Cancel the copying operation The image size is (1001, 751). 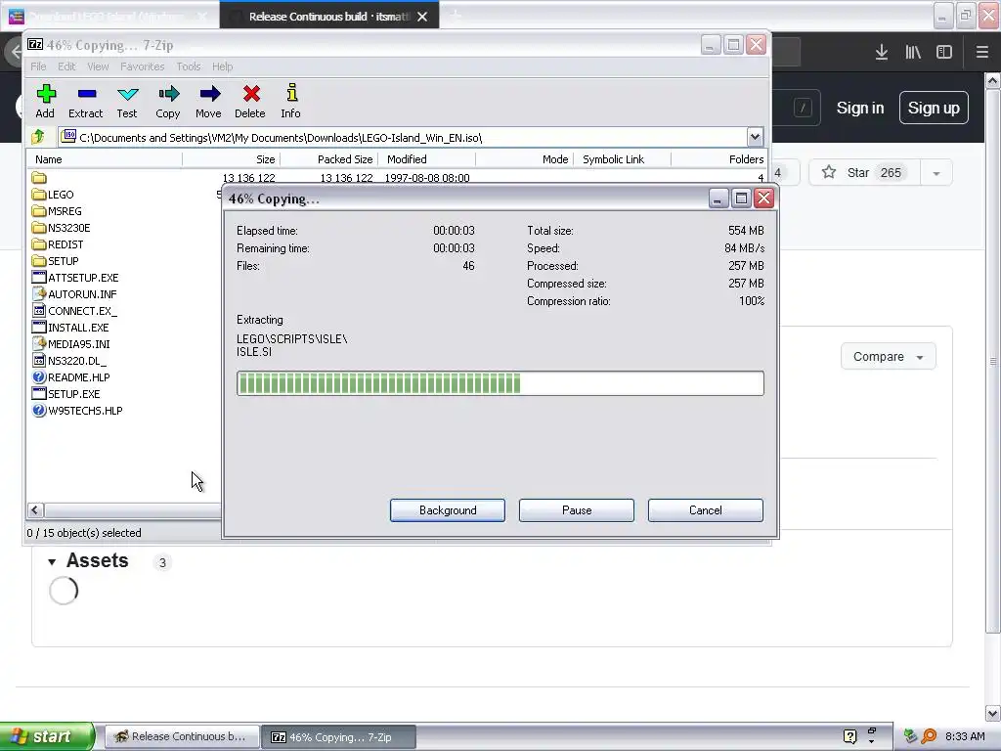(x=706, y=510)
